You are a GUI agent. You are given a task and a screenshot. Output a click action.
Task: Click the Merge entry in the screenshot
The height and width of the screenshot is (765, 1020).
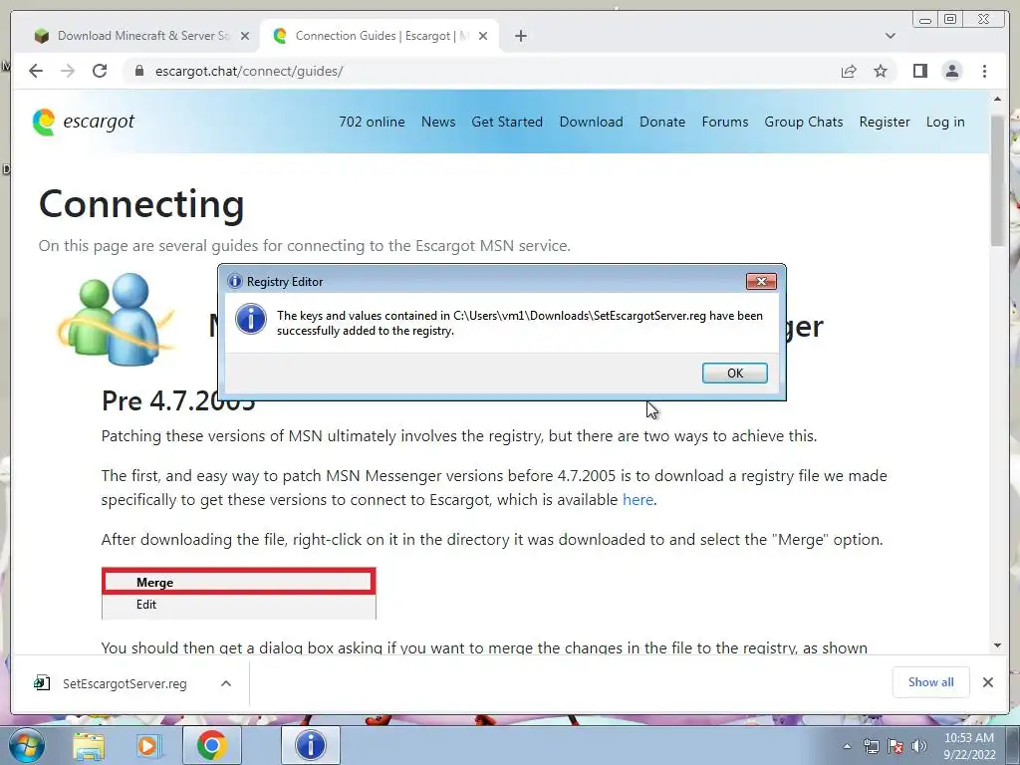click(x=238, y=582)
